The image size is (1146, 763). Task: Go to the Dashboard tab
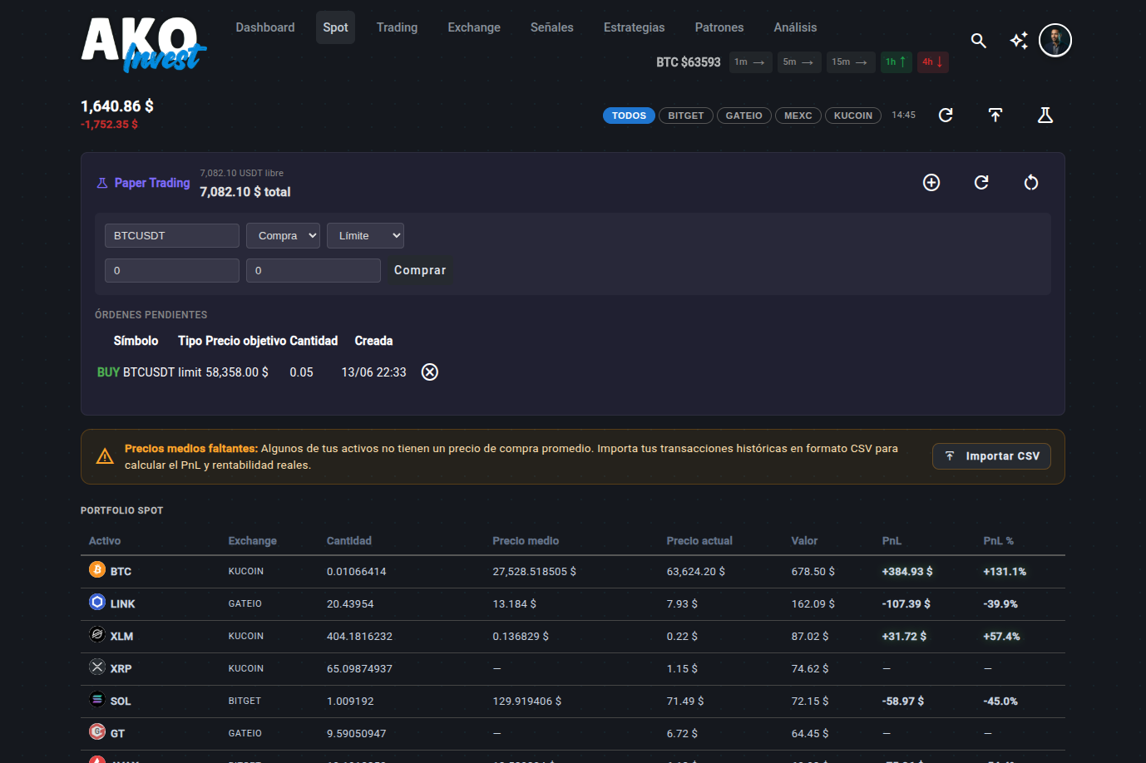265,27
